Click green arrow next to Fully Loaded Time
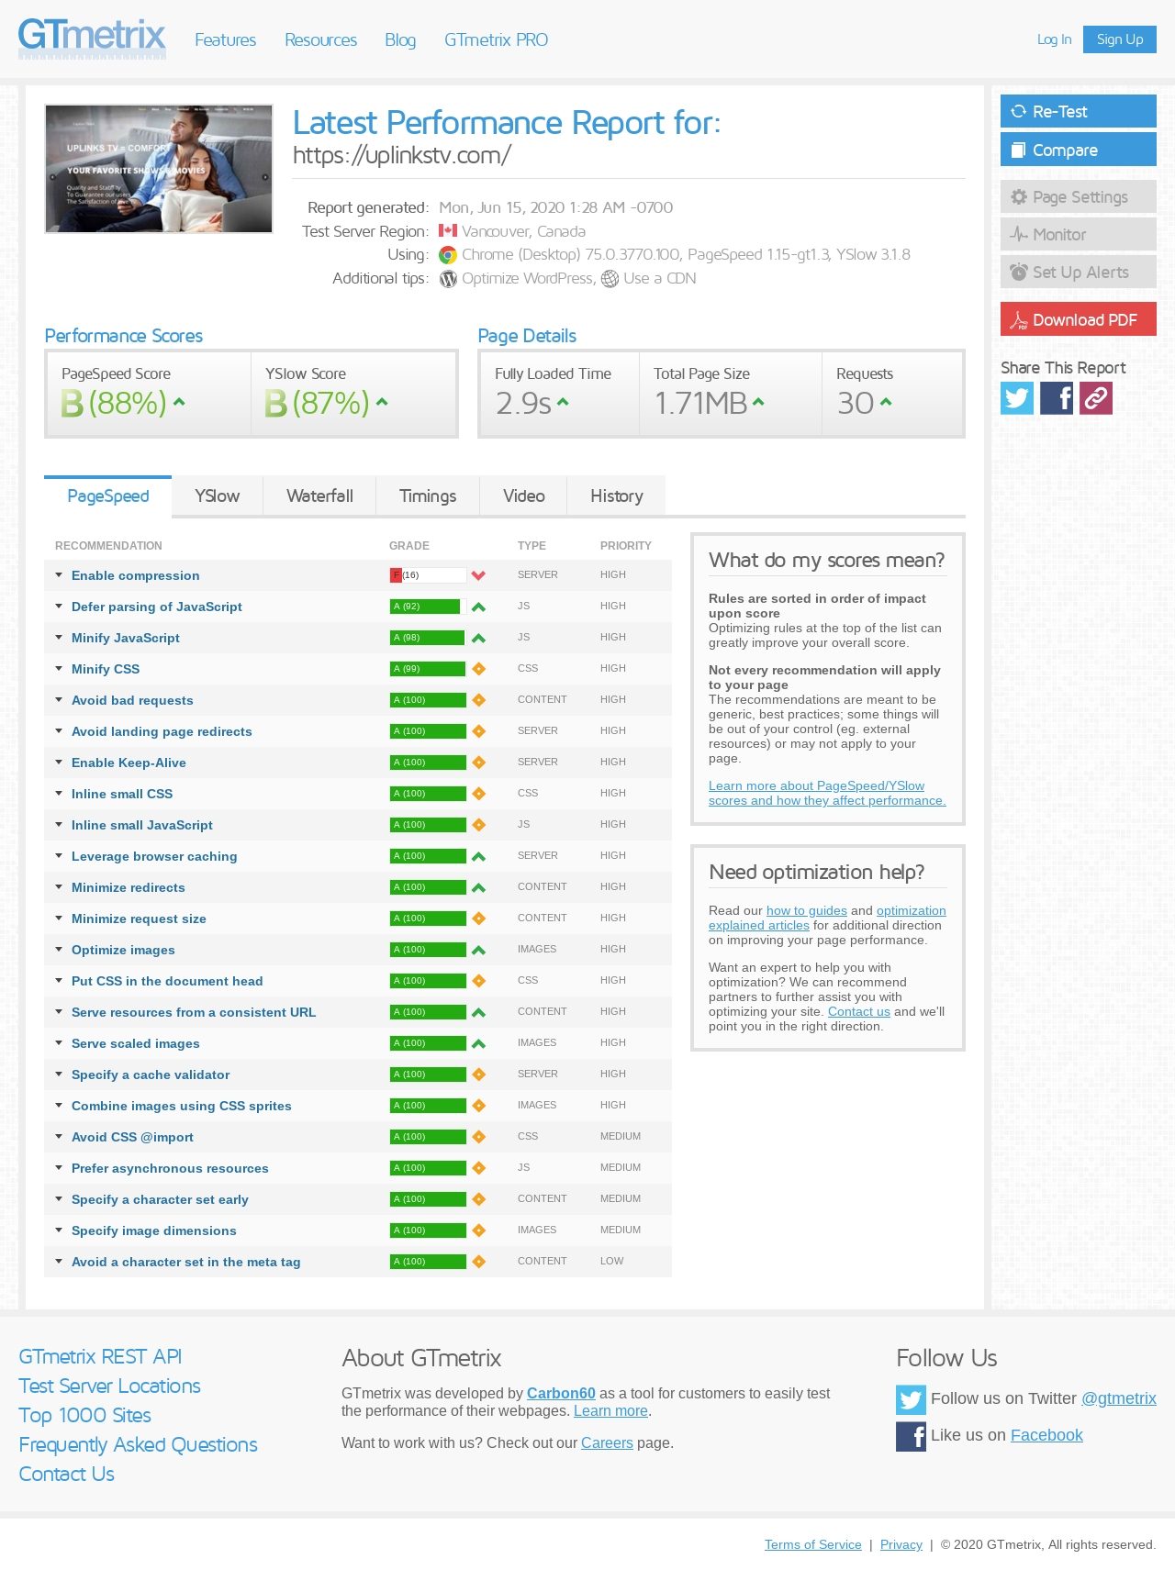 pos(563,402)
